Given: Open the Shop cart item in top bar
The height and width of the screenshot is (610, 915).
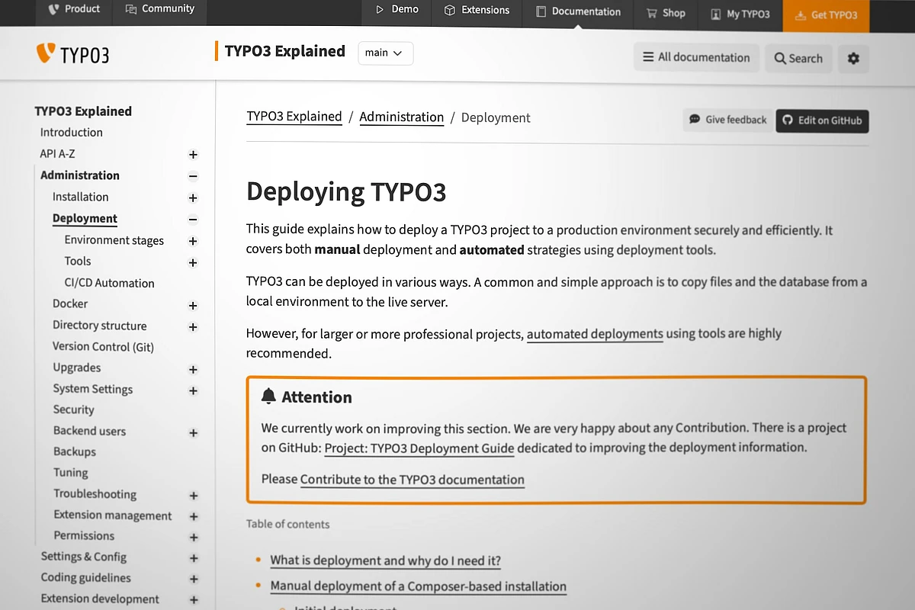Looking at the screenshot, I should [x=666, y=13].
